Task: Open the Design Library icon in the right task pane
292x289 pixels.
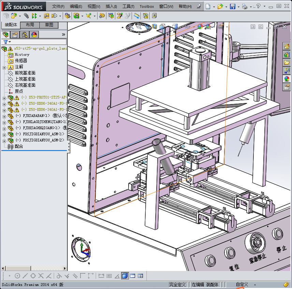Action: click(287, 54)
